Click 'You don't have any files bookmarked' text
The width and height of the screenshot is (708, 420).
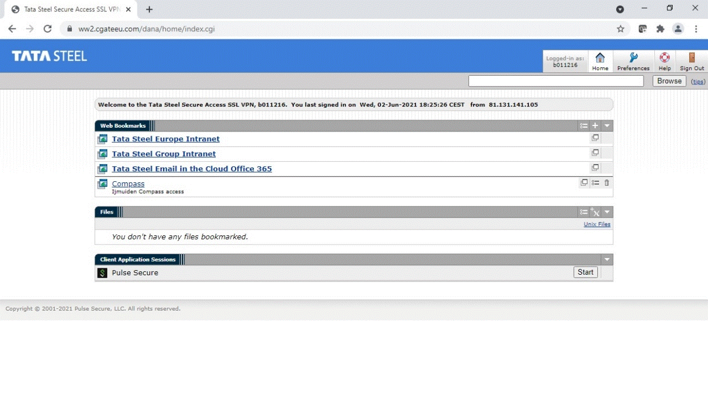[x=180, y=236]
